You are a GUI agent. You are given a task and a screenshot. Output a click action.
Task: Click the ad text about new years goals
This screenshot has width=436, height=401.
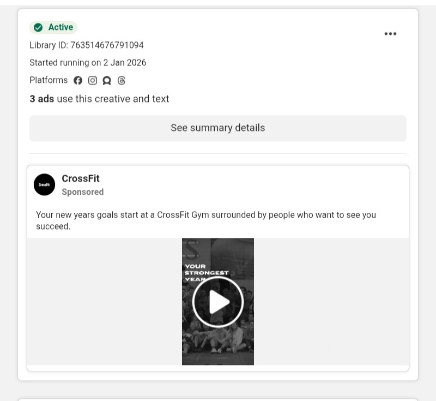205,220
